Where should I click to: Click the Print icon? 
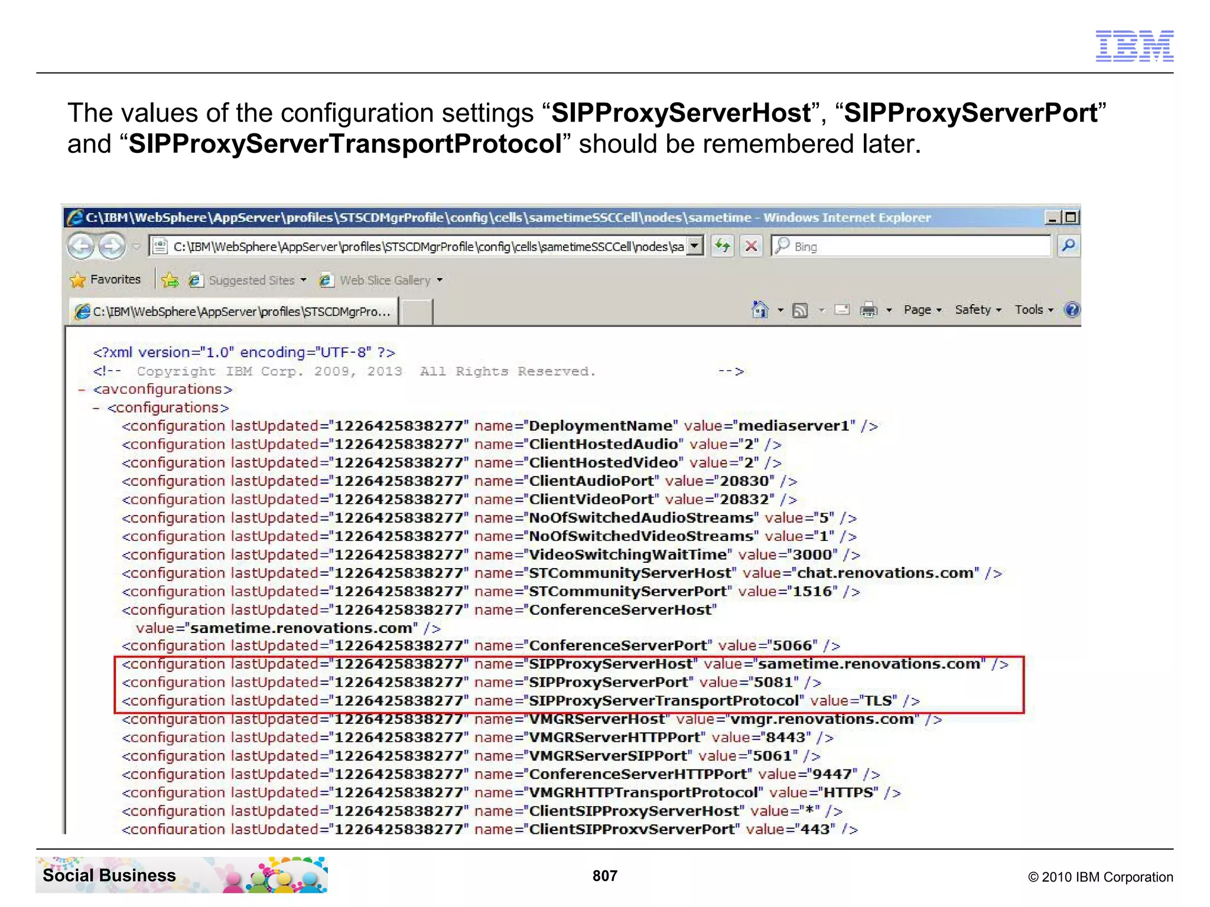point(869,310)
